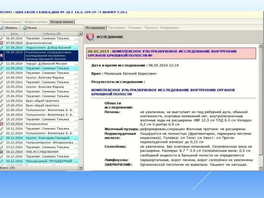Sort by the Событие ИБ column header
Viewport: 264px width, 198px height.
[52, 34]
